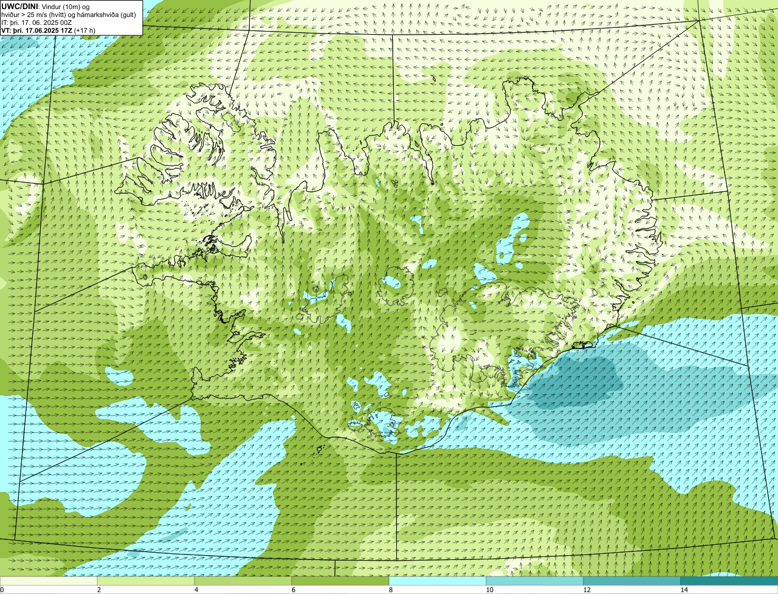Click the 12–14 m/s teal legend swatch
The width and height of the screenshot is (778, 594).
[632, 581]
